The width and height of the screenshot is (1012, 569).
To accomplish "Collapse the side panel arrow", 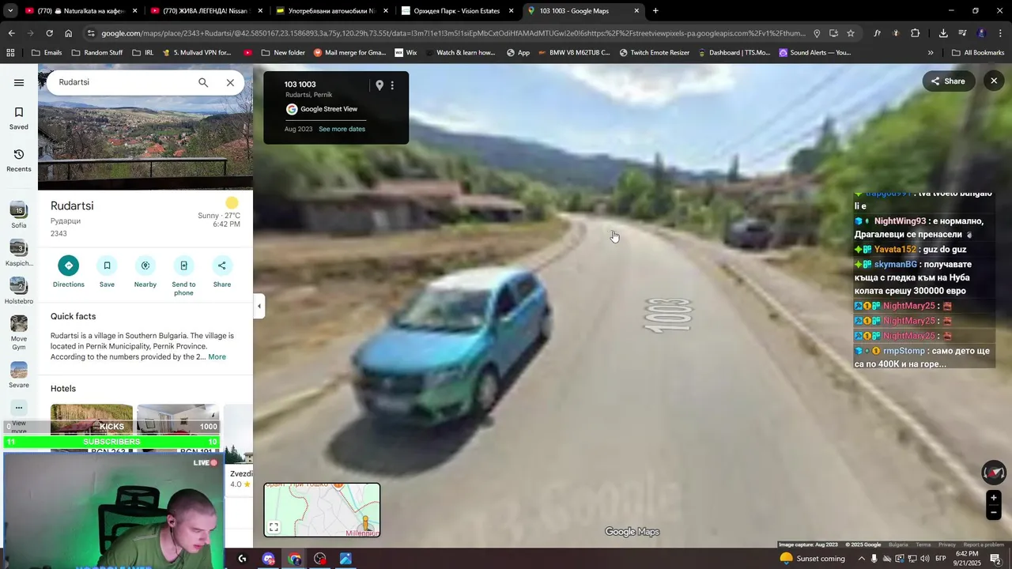I will (x=259, y=306).
